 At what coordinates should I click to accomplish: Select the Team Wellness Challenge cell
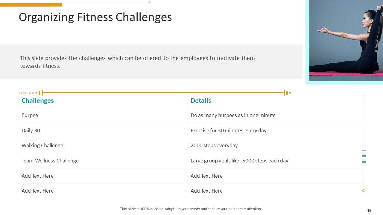pyautogui.click(x=50, y=161)
